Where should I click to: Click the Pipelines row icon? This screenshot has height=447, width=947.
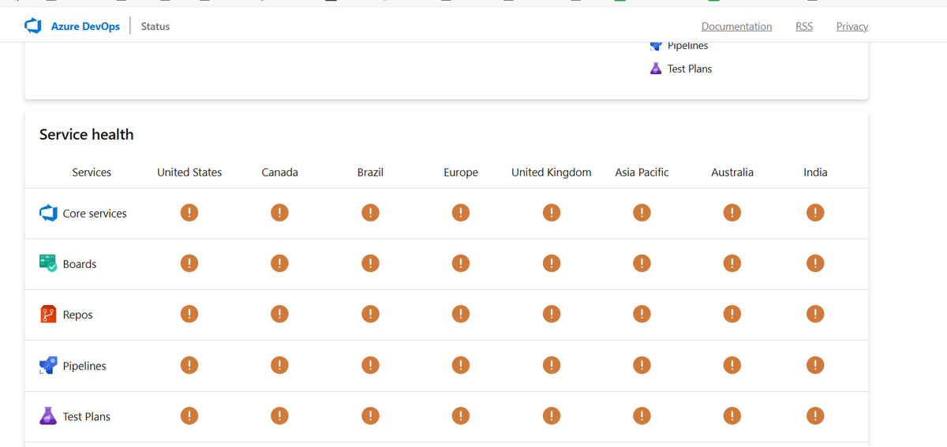coord(48,365)
